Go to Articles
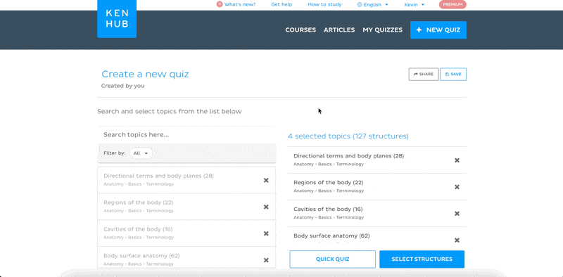The width and height of the screenshot is (563, 277). pyautogui.click(x=339, y=30)
